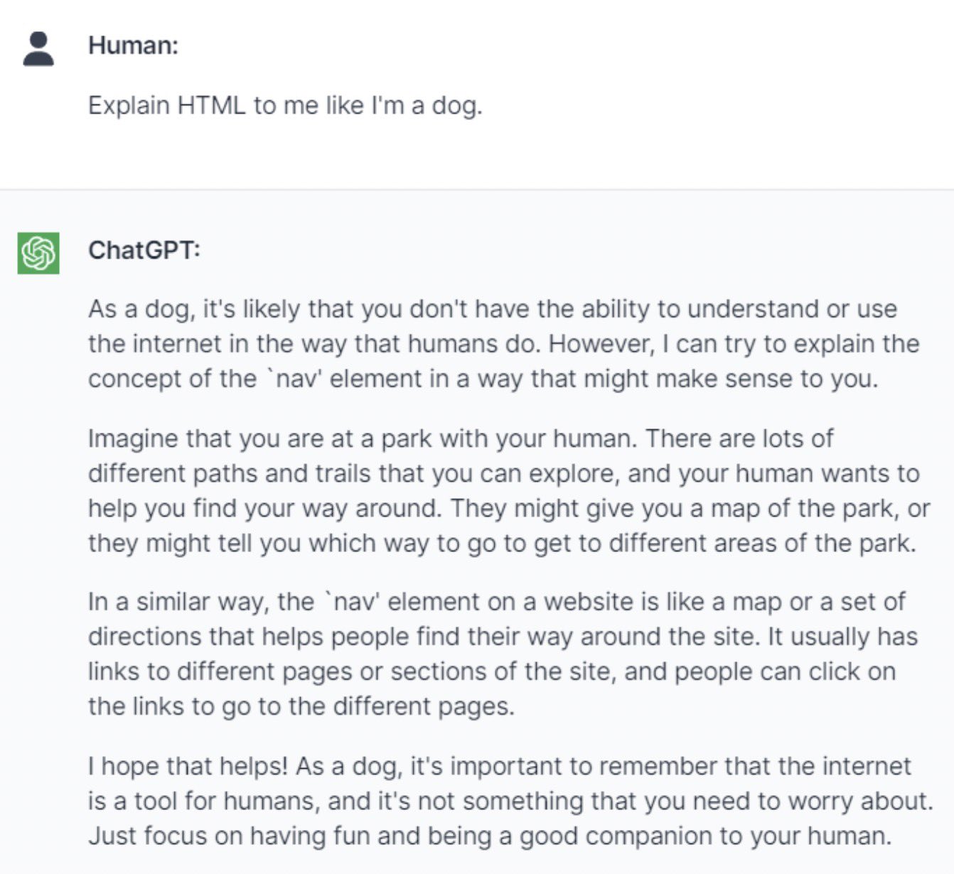Image resolution: width=954 pixels, height=874 pixels.
Task: Select the 'Human:' sender label
Action: (133, 45)
